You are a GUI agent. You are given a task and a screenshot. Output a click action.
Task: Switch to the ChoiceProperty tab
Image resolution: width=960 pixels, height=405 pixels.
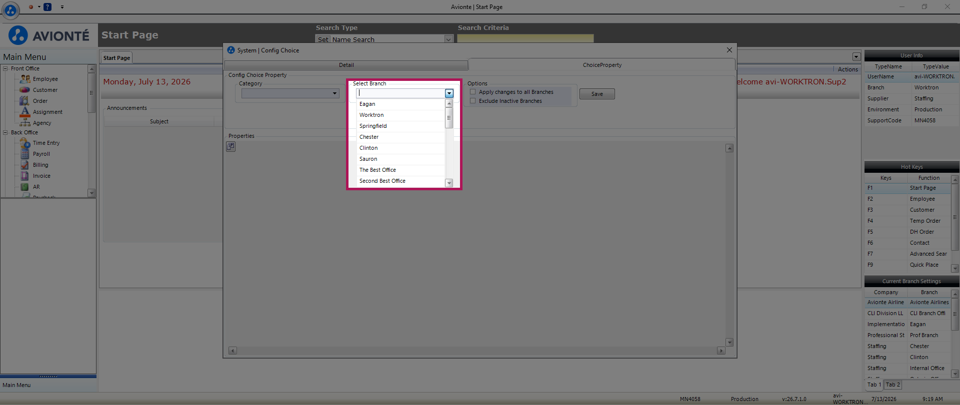[602, 65]
